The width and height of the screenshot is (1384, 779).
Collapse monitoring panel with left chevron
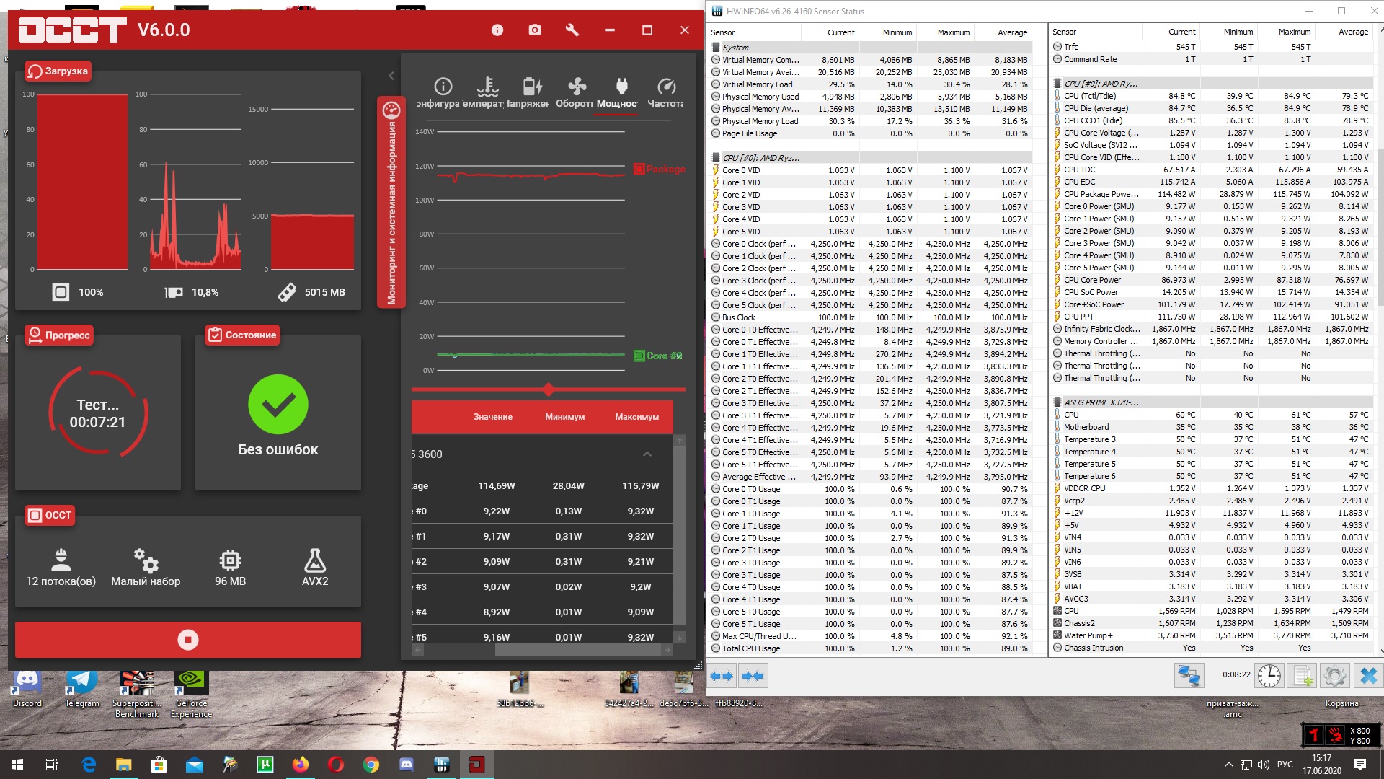tap(391, 76)
